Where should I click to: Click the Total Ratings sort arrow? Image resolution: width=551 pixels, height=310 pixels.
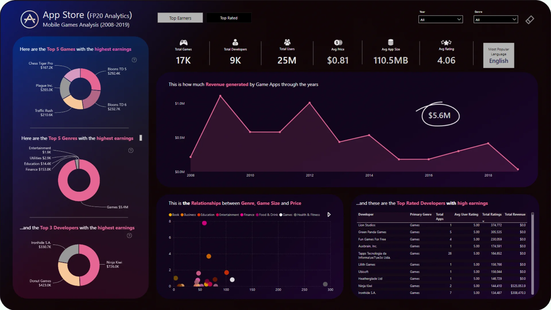(483, 221)
